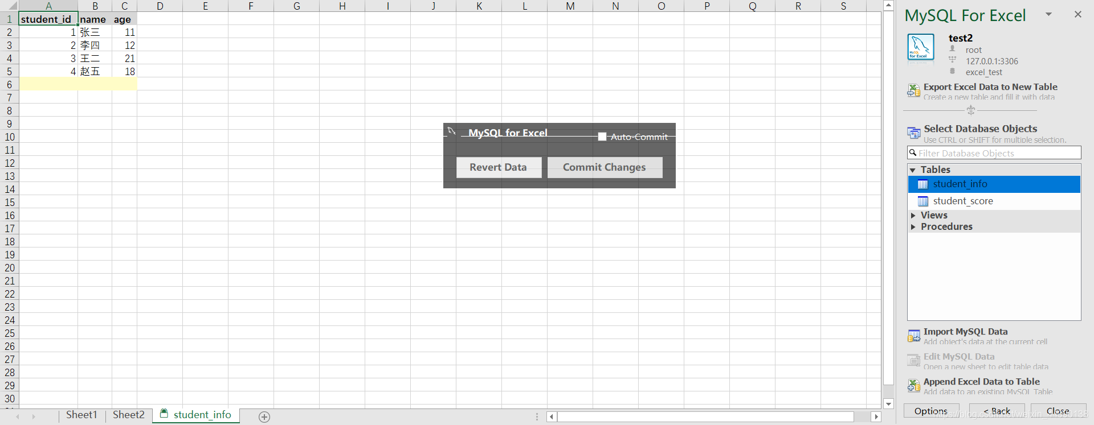
Task: Click the yellow new-row cell A6
Action: [48, 85]
